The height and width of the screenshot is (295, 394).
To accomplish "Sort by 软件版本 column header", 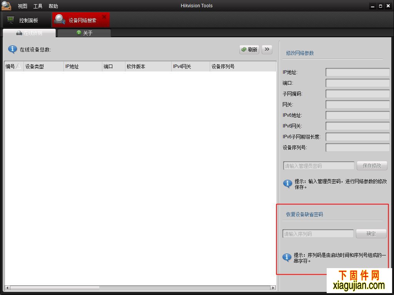I will coord(148,66).
